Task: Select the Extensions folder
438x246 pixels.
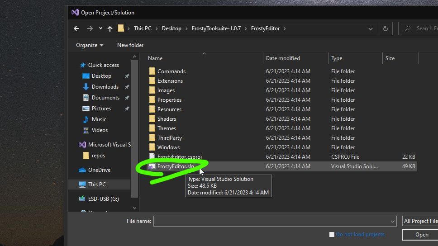Action: pos(170,81)
